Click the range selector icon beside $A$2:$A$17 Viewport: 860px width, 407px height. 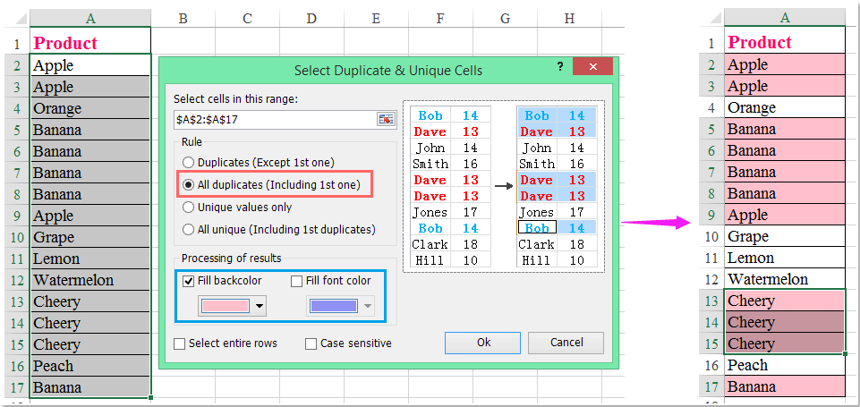386,119
